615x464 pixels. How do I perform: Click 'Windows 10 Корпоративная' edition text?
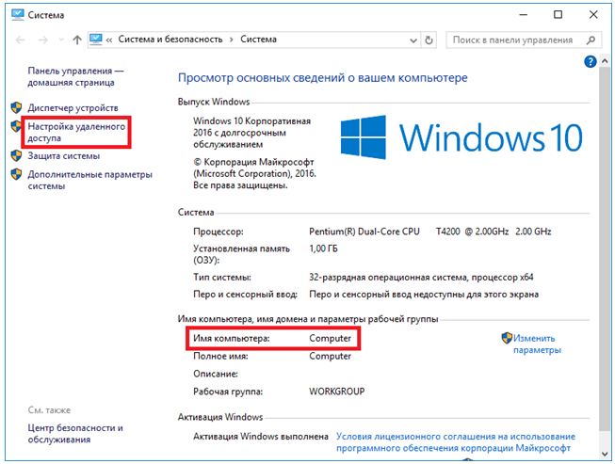point(251,121)
